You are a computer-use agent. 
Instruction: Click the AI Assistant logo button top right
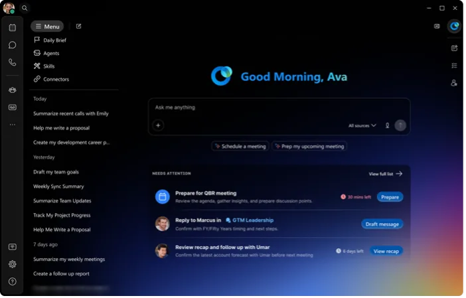click(454, 27)
